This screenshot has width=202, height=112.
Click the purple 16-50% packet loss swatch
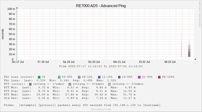[x=119, y=77]
